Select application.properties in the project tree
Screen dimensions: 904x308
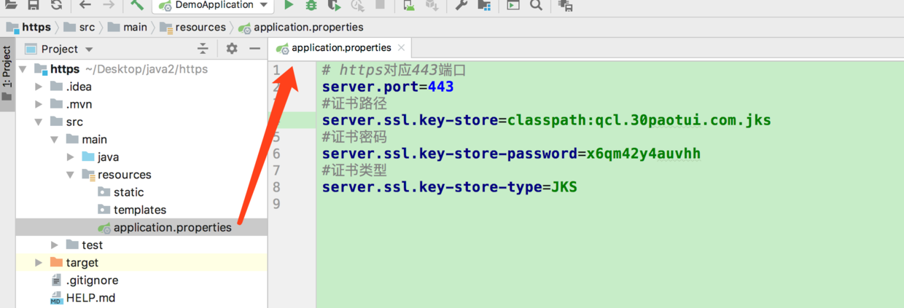pyautogui.click(x=141, y=227)
